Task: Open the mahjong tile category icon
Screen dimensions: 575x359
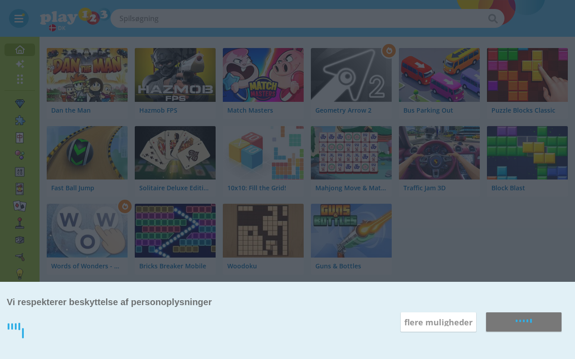Action: tap(20, 138)
